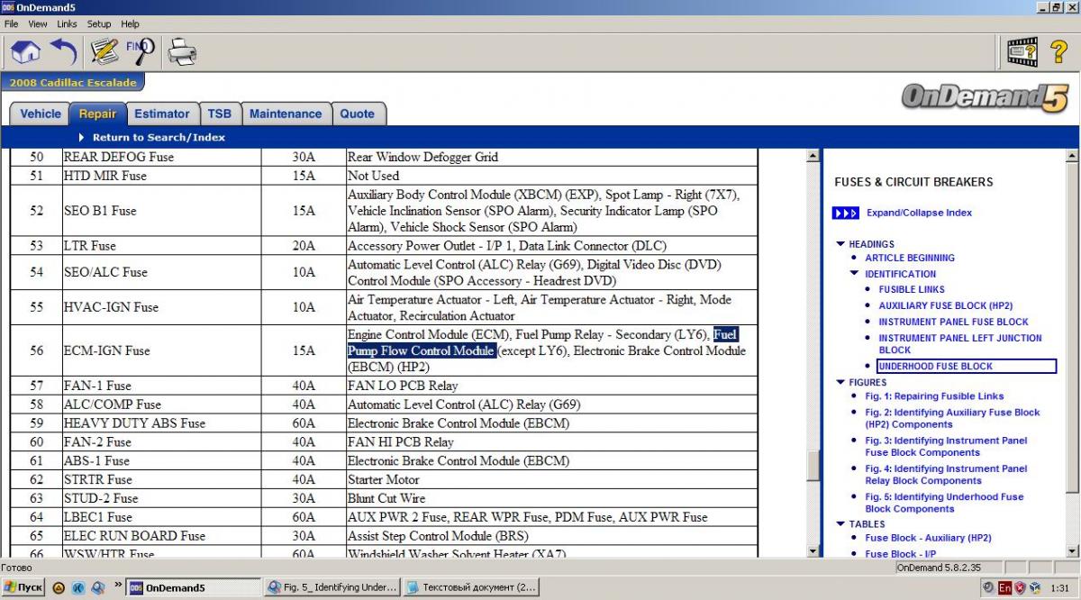The image size is (1081, 600).
Task: Open Fig. 3 Instrument Panel Fuse Block
Action: [946, 447]
